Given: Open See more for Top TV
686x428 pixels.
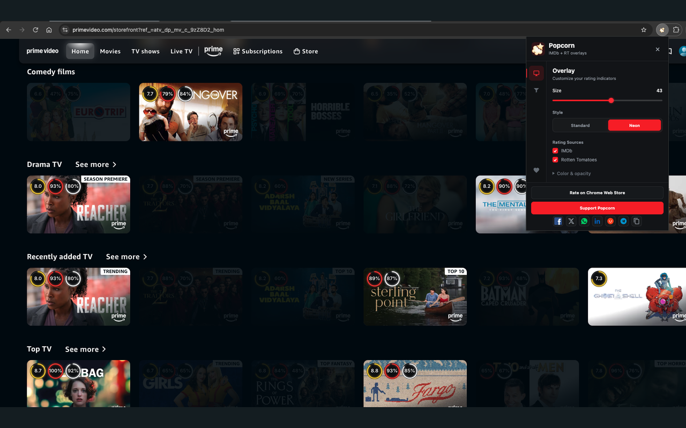Looking at the screenshot, I should click(86, 349).
